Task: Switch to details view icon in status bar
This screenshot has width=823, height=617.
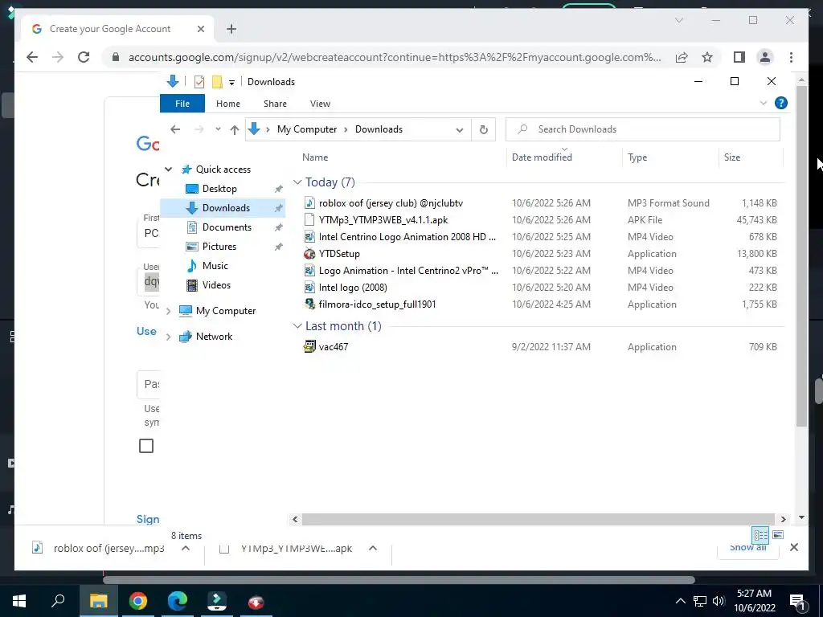Action: click(x=760, y=535)
